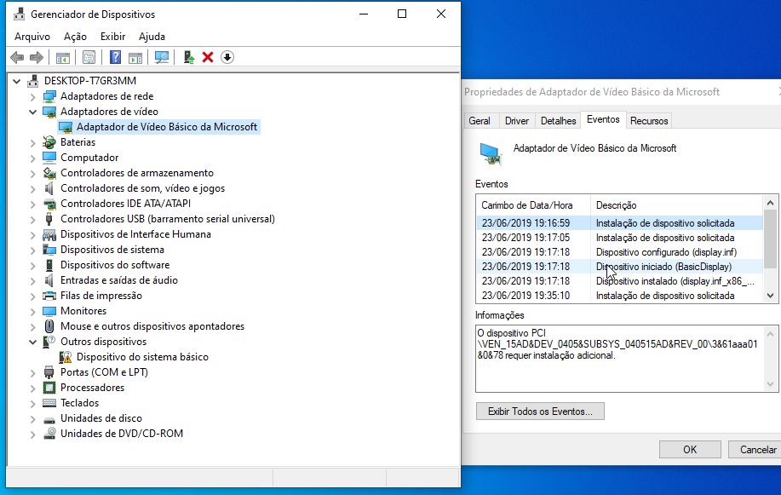The image size is (781, 495).
Task: Select the Dispositivo iniciado (BasicDisplay) event
Action: (620, 267)
